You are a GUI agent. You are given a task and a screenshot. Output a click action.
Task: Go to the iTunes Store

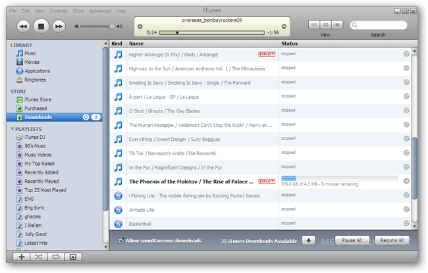[x=38, y=99]
